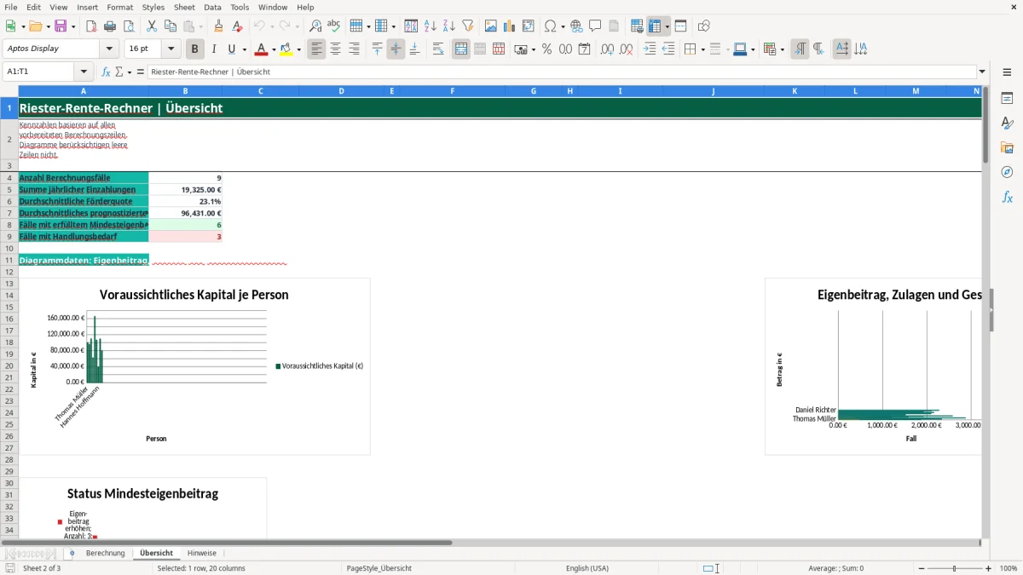The image size is (1023, 575).
Task: Open font color dropdown arrow
Action: coord(273,49)
